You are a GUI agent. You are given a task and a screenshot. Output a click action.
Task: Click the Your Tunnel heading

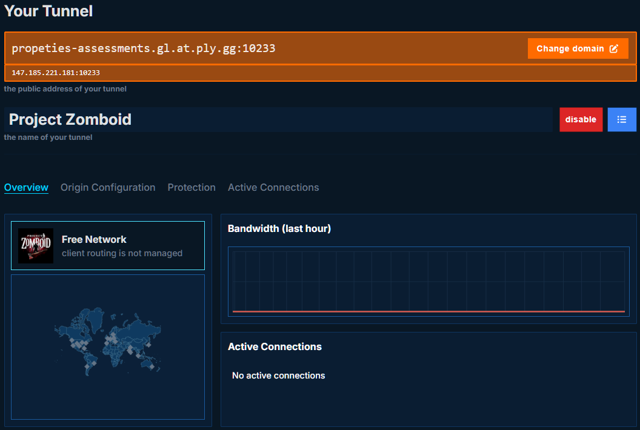[48, 11]
